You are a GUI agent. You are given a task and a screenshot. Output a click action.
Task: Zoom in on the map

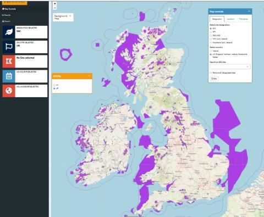(55, 4)
